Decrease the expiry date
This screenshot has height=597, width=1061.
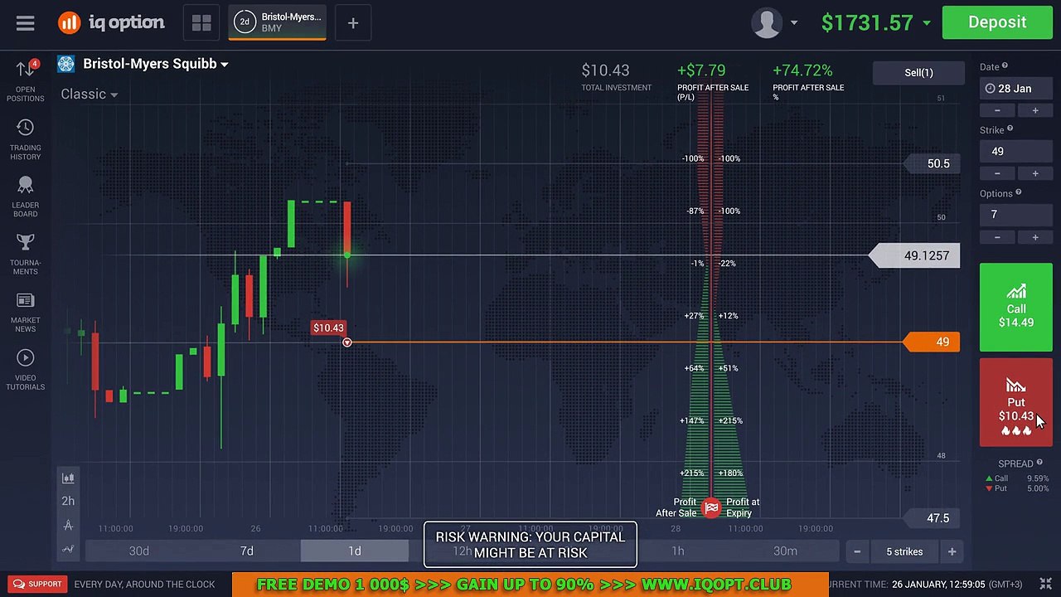tap(997, 110)
